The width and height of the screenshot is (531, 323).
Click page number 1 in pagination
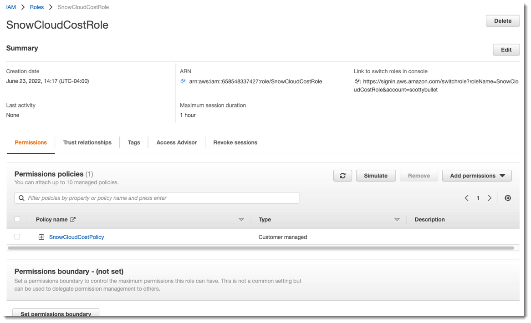[x=478, y=198]
